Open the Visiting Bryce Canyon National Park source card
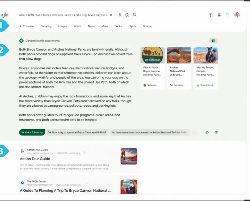The image size is (250, 201). [206, 68]
